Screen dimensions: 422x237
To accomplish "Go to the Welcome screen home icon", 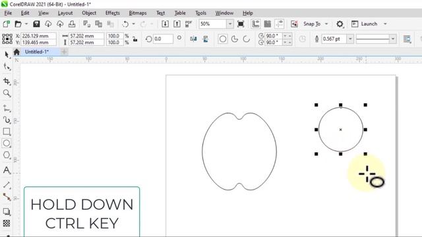I will point(16,52).
